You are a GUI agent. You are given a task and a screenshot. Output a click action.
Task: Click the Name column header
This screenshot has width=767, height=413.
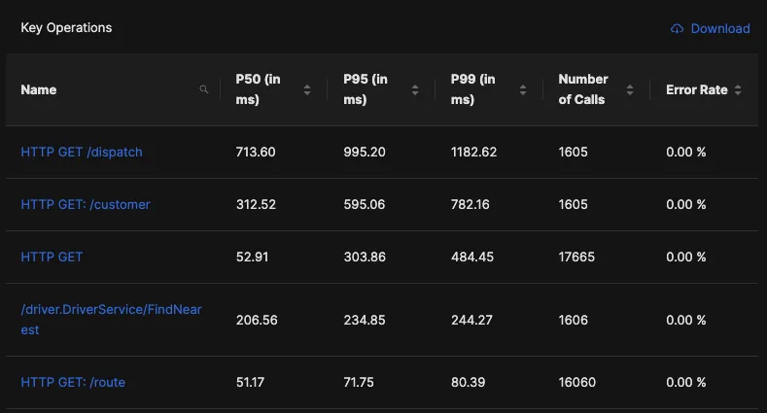click(39, 90)
